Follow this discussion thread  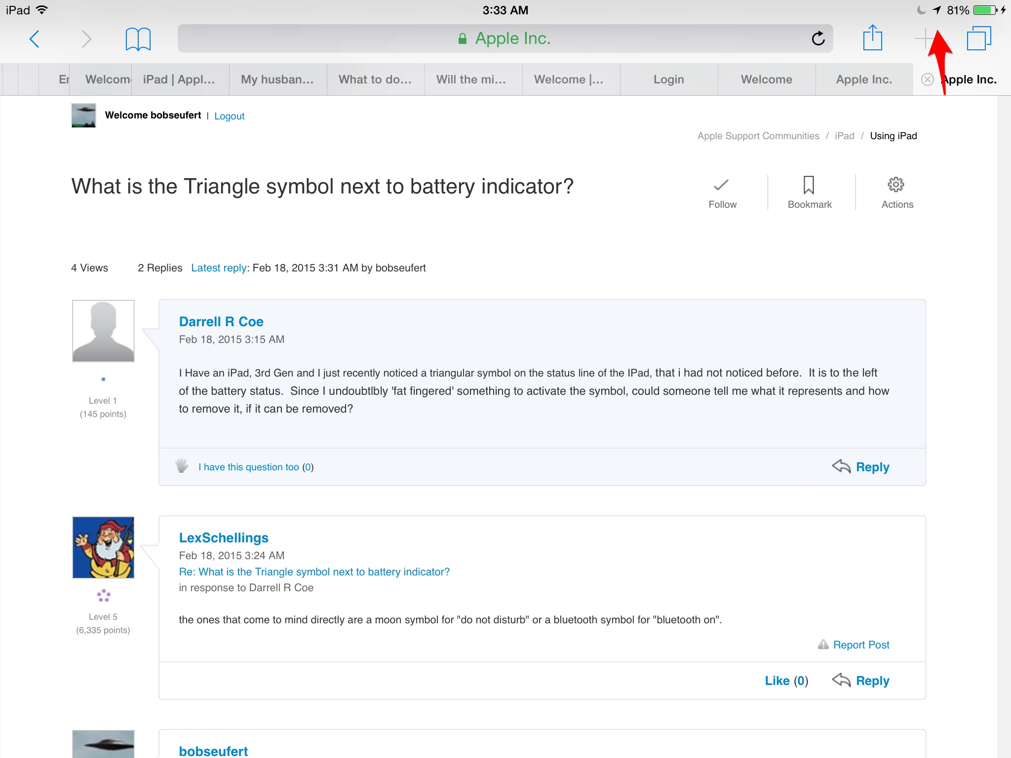tap(722, 191)
